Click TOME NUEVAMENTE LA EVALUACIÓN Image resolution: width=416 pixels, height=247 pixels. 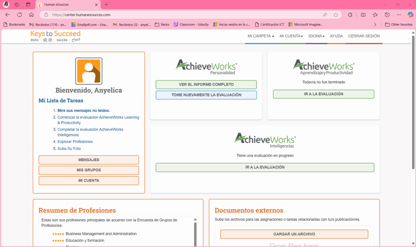[206, 95]
